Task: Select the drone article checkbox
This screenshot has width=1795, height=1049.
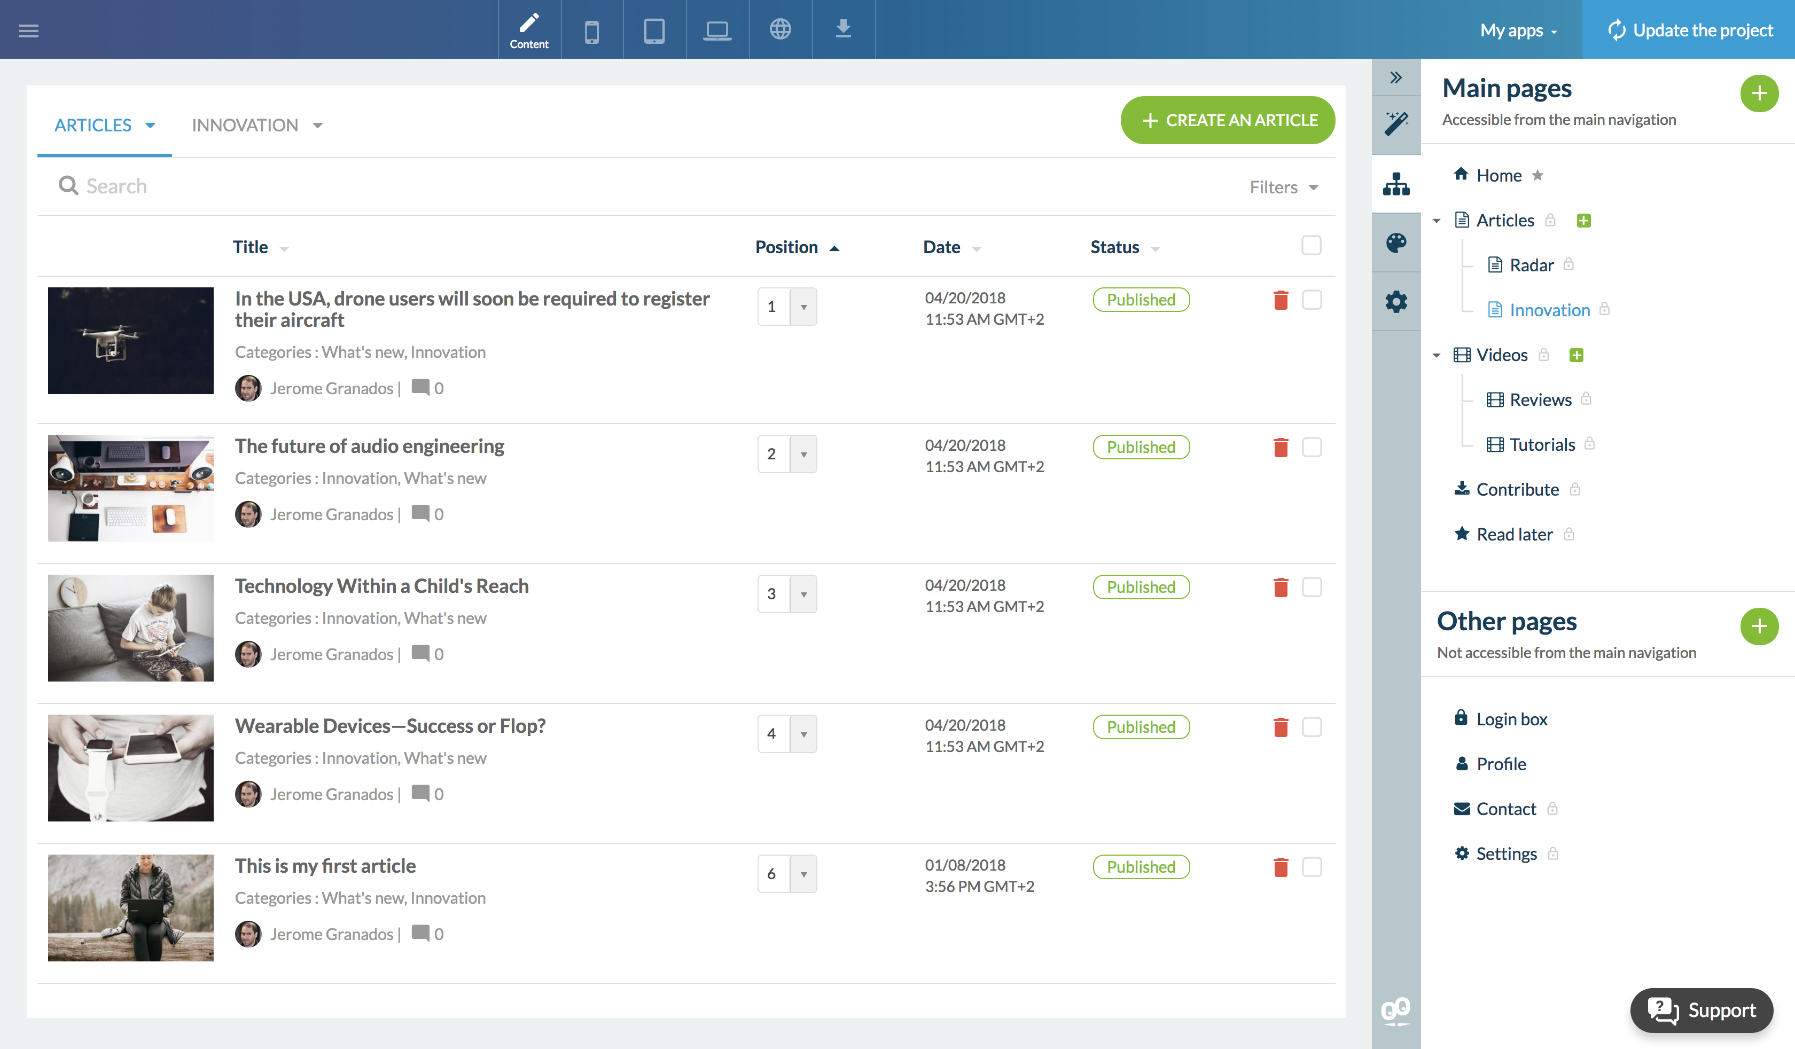Action: pyautogui.click(x=1310, y=300)
